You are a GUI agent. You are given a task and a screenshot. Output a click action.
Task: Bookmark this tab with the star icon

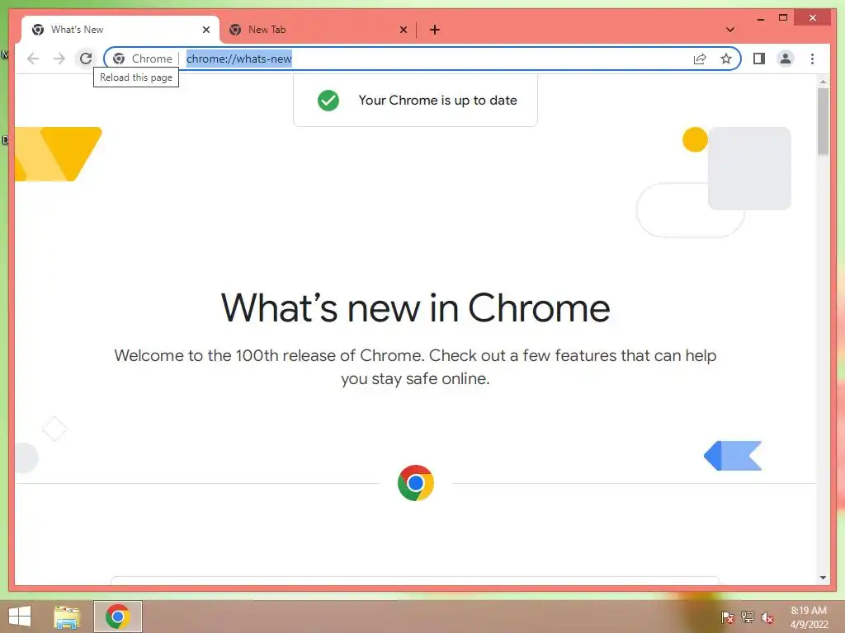click(x=726, y=59)
